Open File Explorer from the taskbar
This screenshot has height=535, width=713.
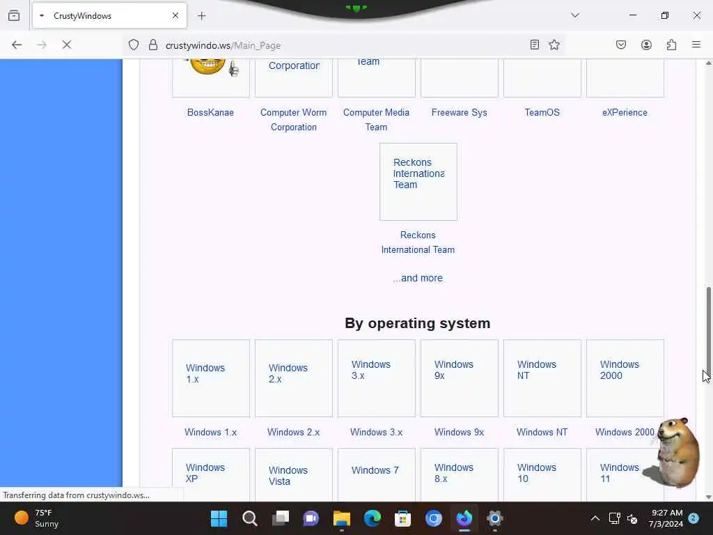(341, 518)
